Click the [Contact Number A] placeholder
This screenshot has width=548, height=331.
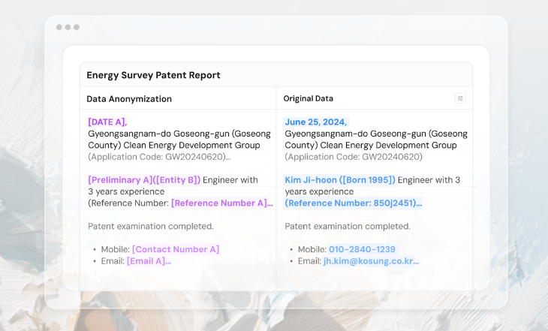176,249
